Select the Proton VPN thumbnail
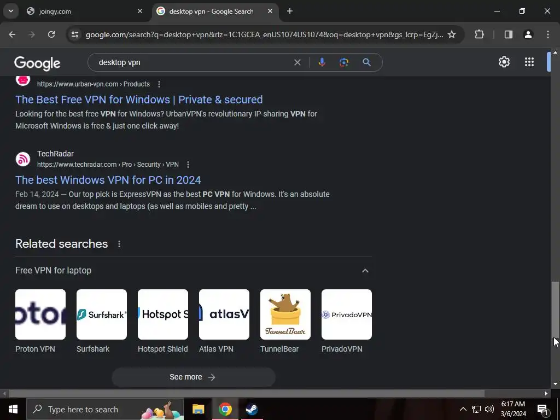Image resolution: width=560 pixels, height=420 pixels. coord(40,314)
